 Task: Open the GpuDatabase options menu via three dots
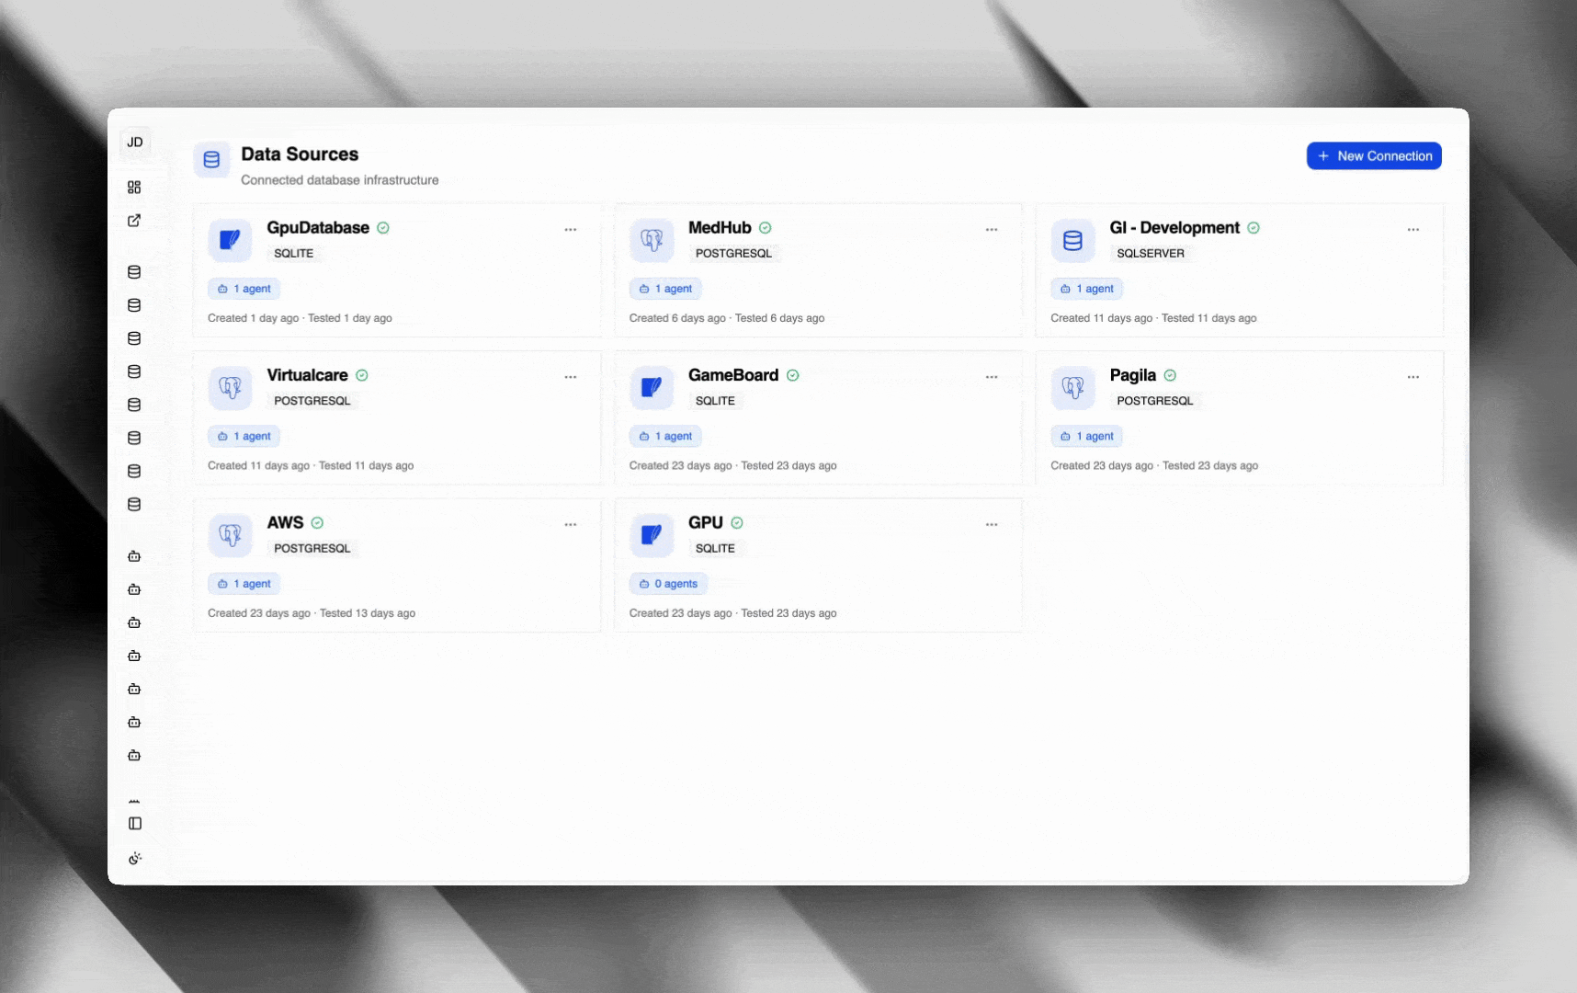(571, 229)
